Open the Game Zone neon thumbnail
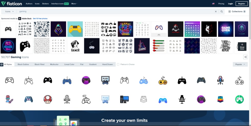Image resolution: width=251 pixels, height=126 pixels. pyautogui.click(x=126, y=29)
